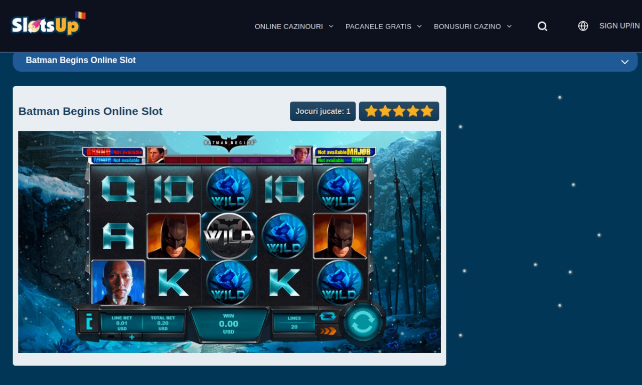Click the LINES 20 panel
Screen dimensions: 642x385
click(294, 323)
